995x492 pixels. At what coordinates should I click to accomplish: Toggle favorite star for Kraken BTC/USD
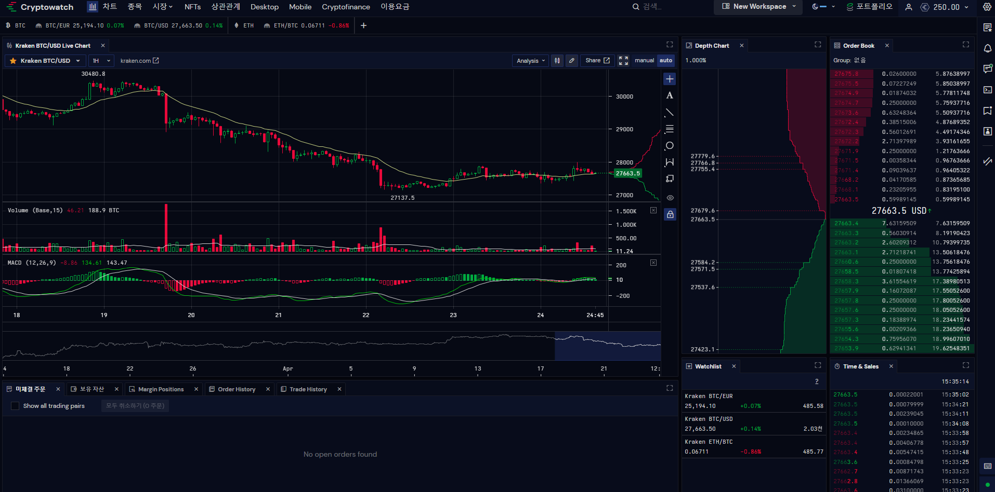pyautogui.click(x=13, y=61)
